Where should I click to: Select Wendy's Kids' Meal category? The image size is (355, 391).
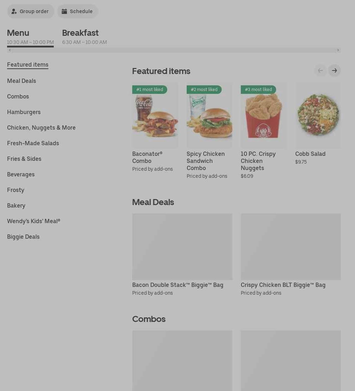pyautogui.click(x=34, y=221)
